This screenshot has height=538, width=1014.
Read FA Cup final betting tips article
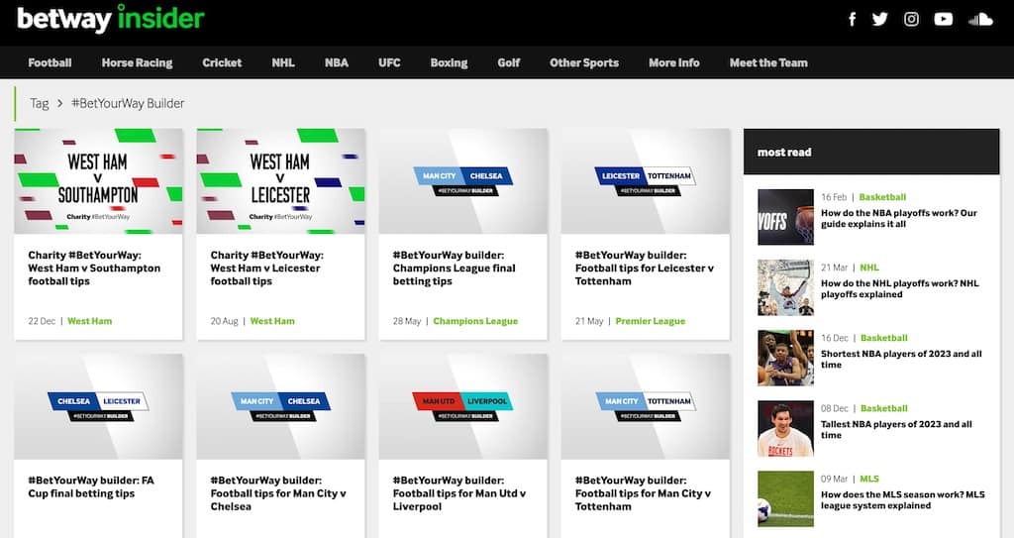pyautogui.click(x=90, y=486)
